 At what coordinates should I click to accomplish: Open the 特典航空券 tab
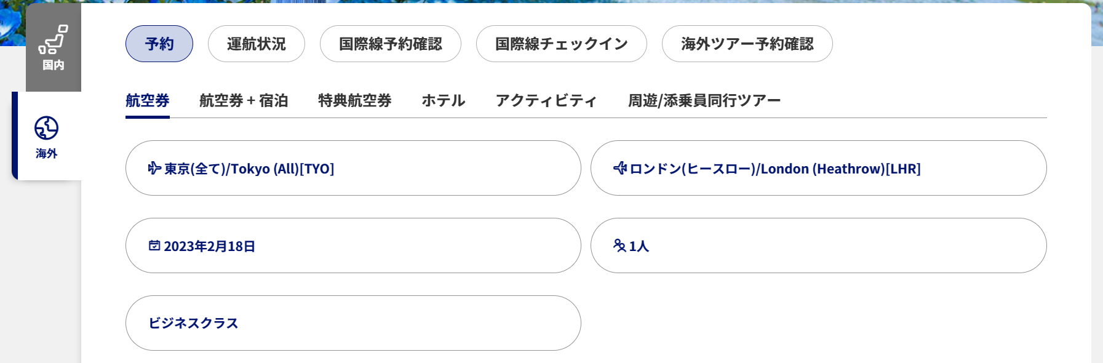click(x=355, y=100)
